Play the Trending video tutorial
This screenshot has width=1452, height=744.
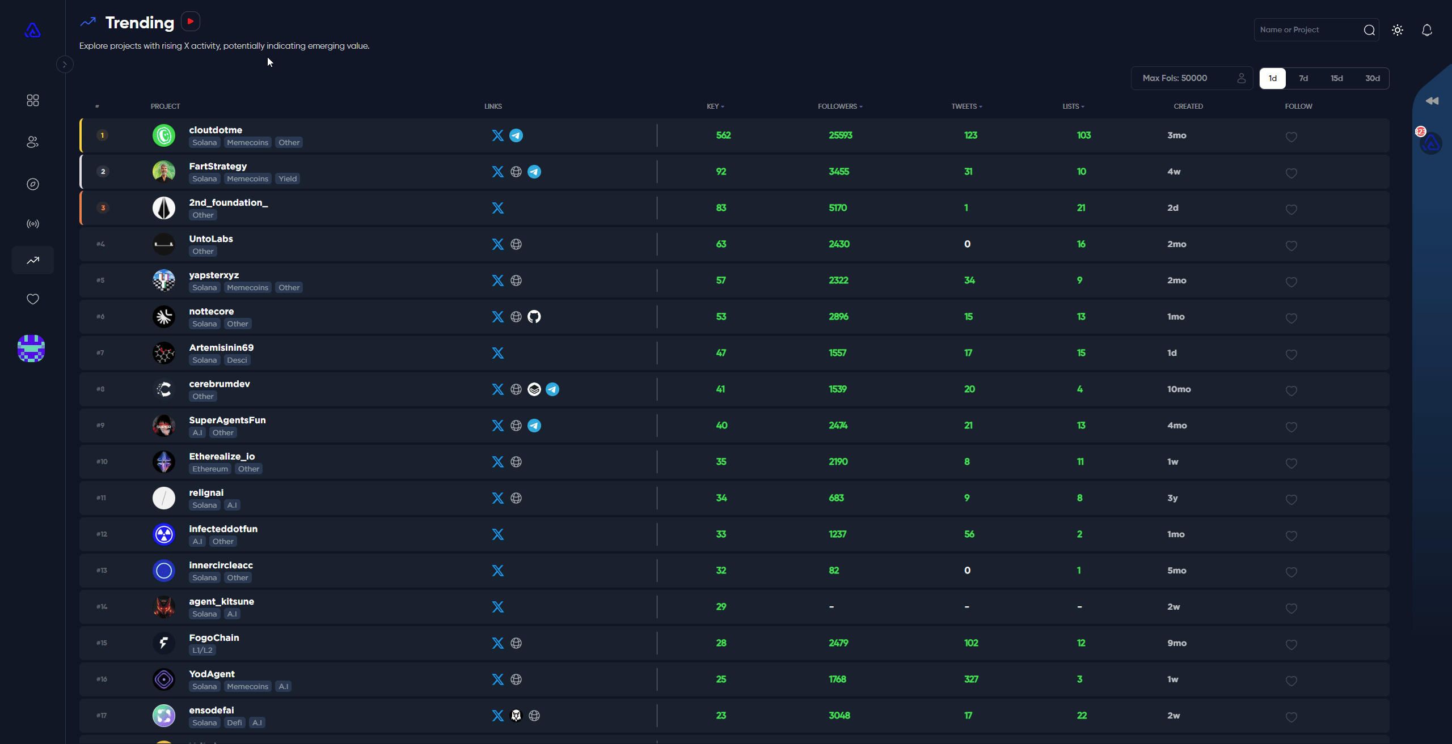tap(191, 22)
